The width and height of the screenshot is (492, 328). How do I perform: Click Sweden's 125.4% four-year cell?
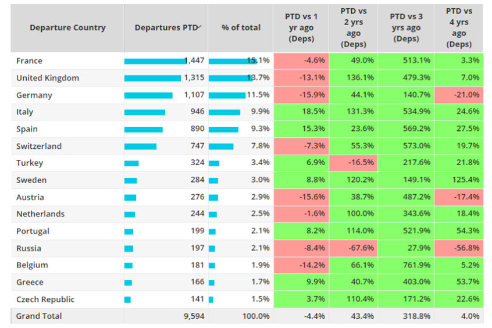(x=459, y=180)
